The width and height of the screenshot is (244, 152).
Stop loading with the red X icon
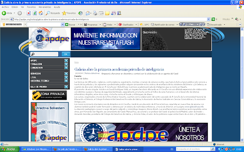[29, 13]
